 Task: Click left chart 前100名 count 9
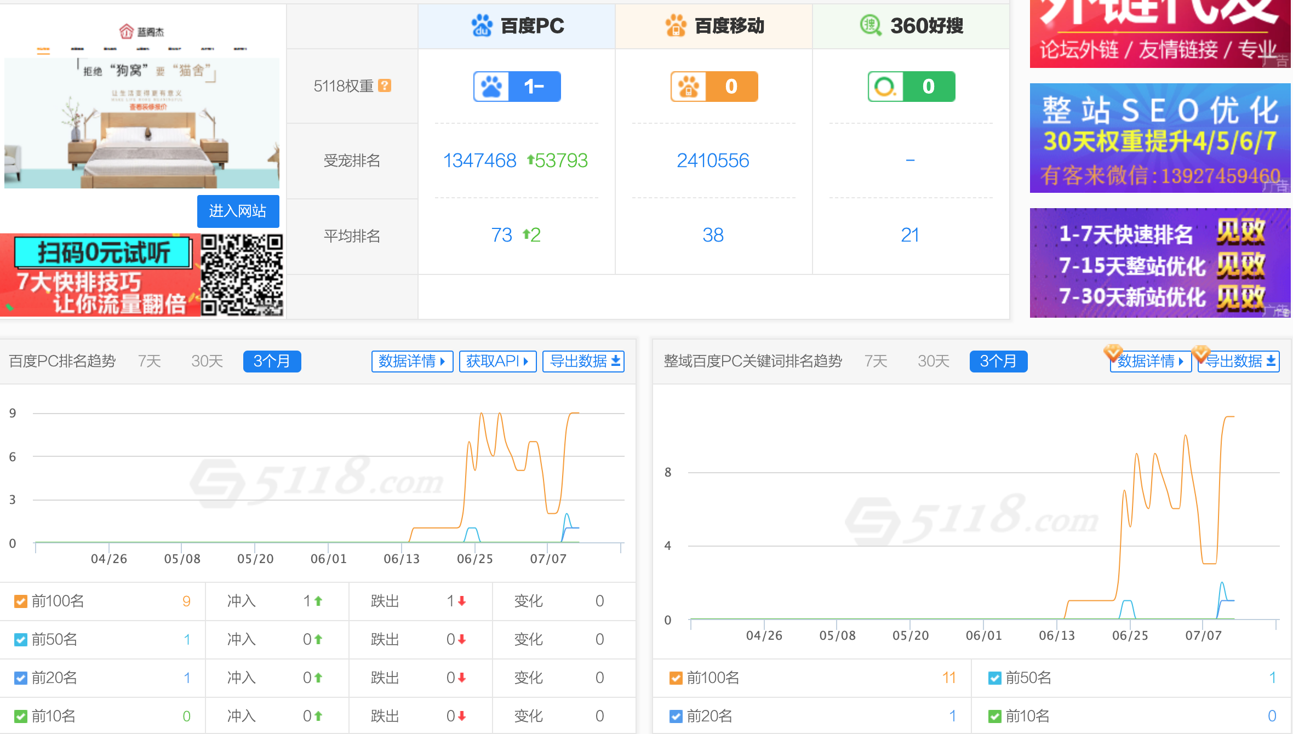tap(186, 601)
